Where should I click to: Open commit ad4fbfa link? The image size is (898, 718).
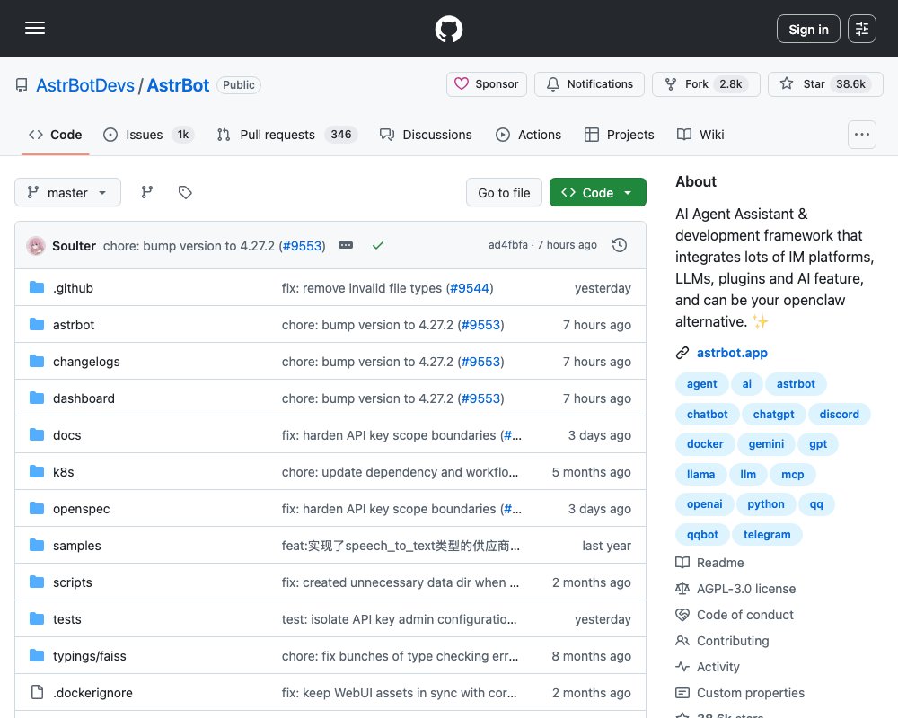click(507, 244)
